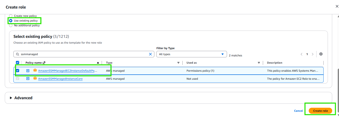The width and height of the screenshot is (339, 117).
Task: Click the AmazonSSMManagedInstanceCore policy box icon
Action: pyautogui.click(x=35, y=78)
